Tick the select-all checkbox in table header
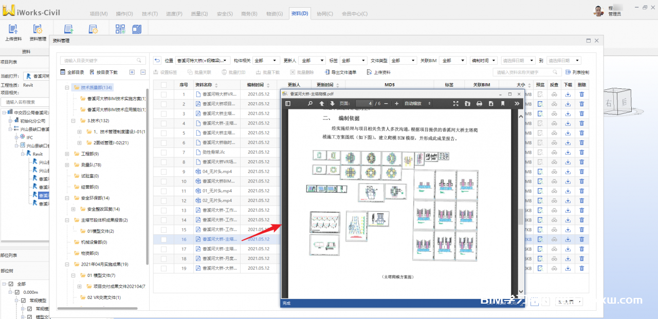Viewport: 658px width, 319px height. [163, 85]
